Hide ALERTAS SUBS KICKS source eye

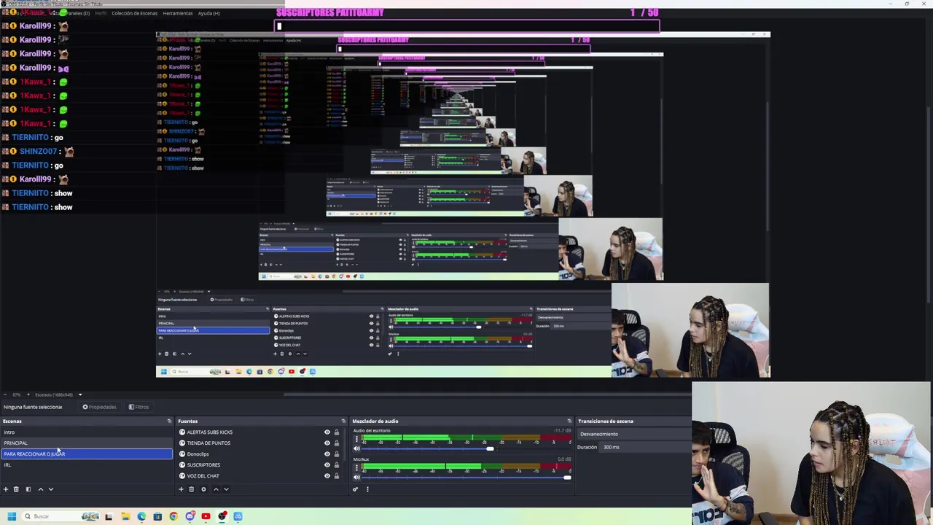point(327,432)
